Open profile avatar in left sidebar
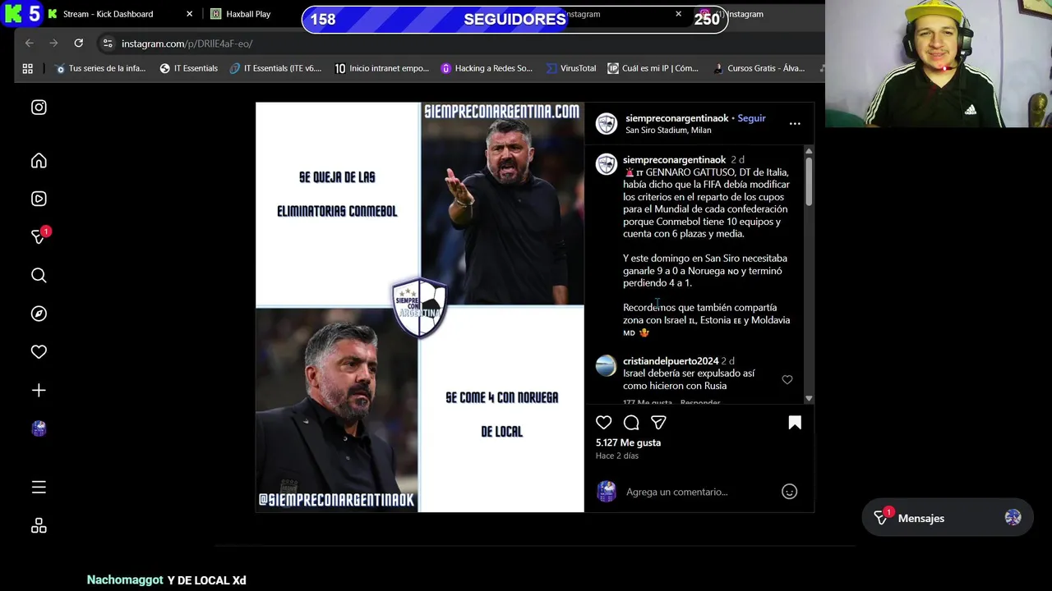 39,428
